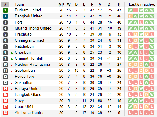157x117 pixels.
Task: Click the red rank 18 badge
Action: (5, 113)
